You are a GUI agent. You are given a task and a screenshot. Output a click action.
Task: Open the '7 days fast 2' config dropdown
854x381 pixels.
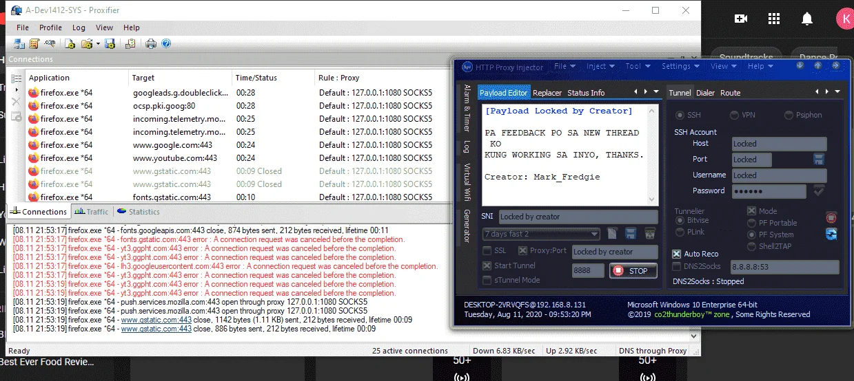[x=541, y=234]
